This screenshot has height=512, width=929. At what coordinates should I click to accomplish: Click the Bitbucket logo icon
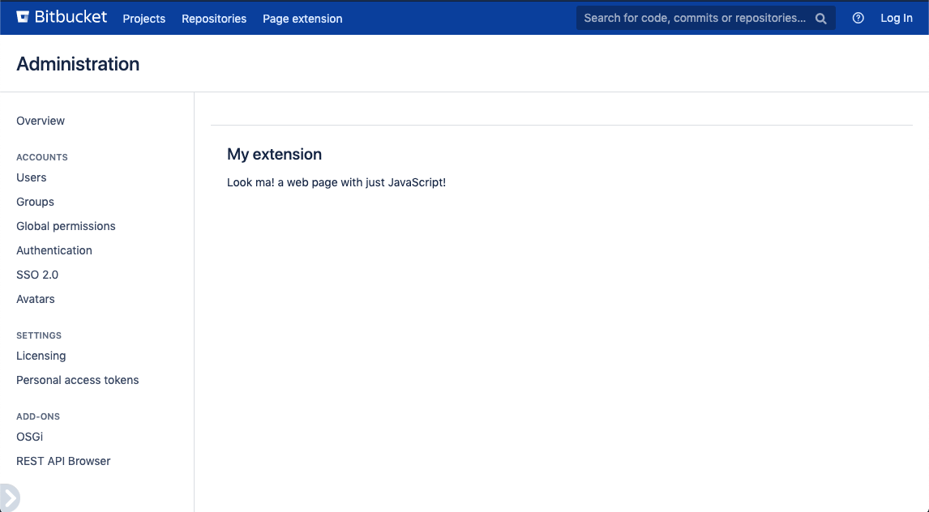pyautogui.click(x=23, y=17)
